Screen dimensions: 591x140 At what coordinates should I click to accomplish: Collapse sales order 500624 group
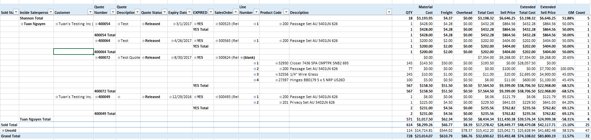point(217,58)
